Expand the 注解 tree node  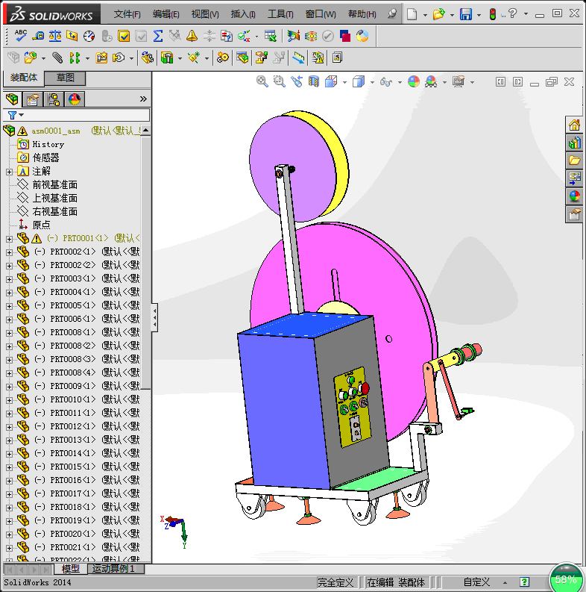pyautogui.click(x=10, y=172)
